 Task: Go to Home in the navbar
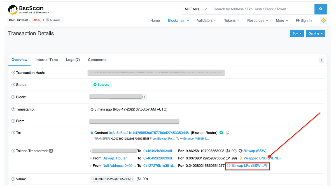coord(155,20)
